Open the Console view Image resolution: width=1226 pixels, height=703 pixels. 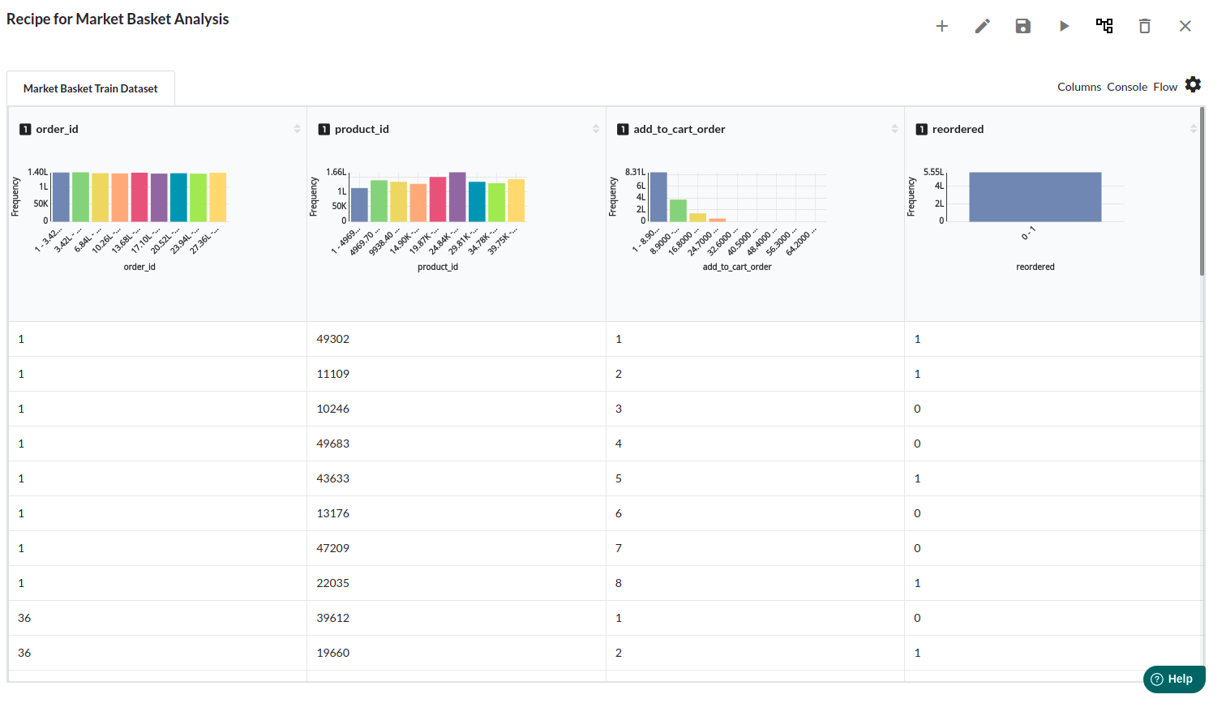(x=1127, y=87)
